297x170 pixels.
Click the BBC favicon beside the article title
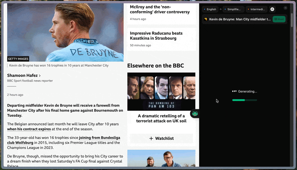(x=206, y=19)
